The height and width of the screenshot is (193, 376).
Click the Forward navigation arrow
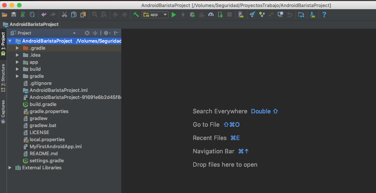[125, 14]
